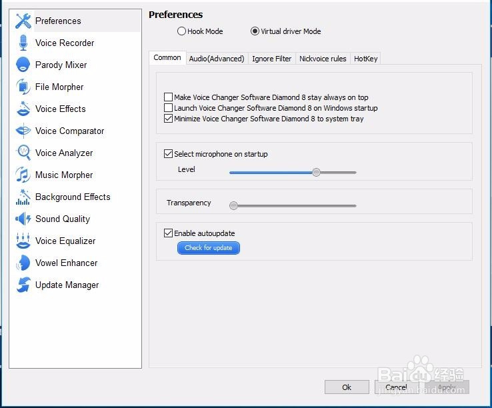Click the Transparency slider handle
Image resolution: width=492 pixels, height=408 pixels.
click(233, 205)
